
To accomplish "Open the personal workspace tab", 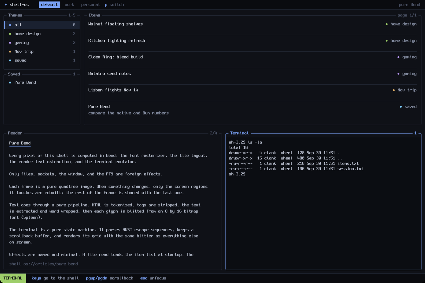I will [x=91, y=5].
